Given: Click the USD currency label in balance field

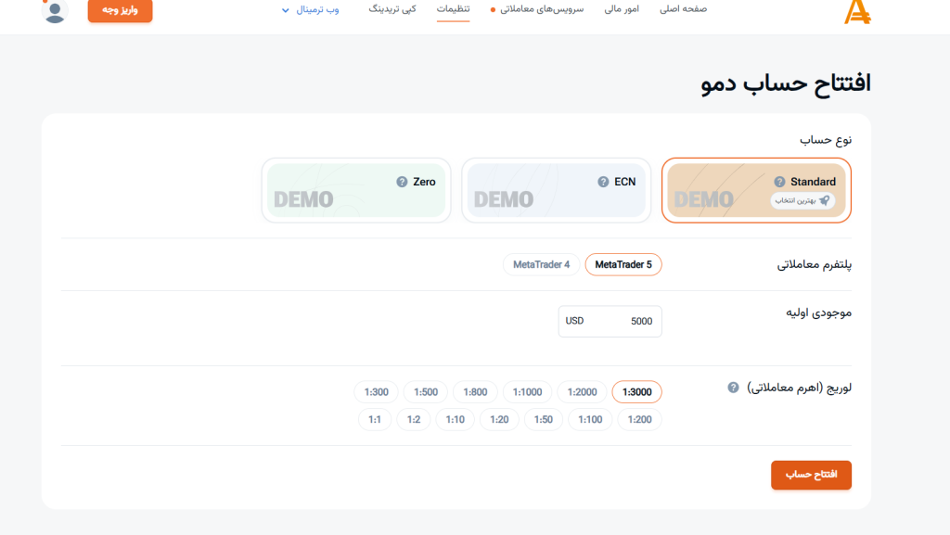Looking at the screenshot, I should pyautogui.click(x=574, y=321).
